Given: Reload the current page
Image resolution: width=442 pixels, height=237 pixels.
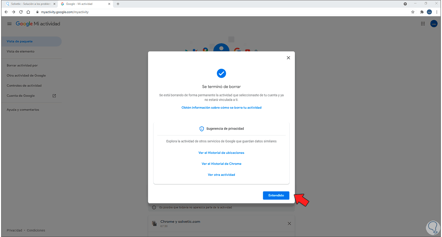Looking at the screenshot, I should (21, 12).
